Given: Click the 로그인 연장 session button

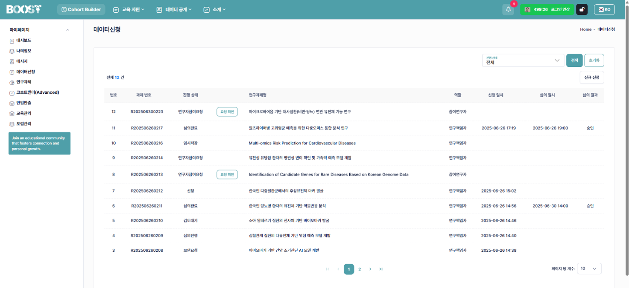Looking at the screenshot, I should pyautogui.click(x=560, y=9).
